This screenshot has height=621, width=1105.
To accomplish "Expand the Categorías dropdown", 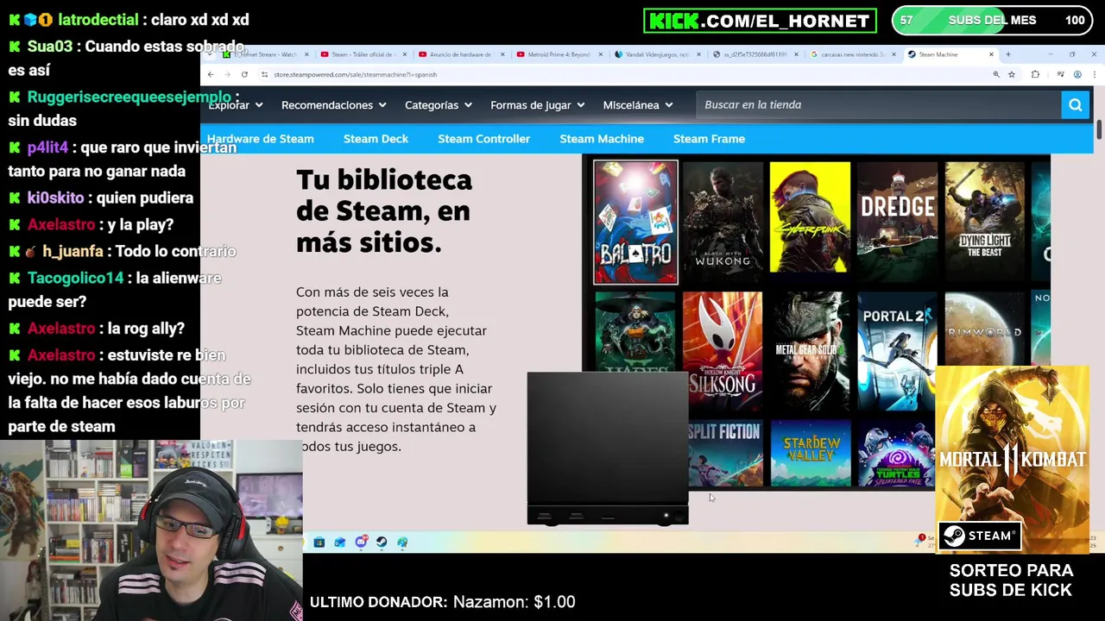I will pos(439,105).
